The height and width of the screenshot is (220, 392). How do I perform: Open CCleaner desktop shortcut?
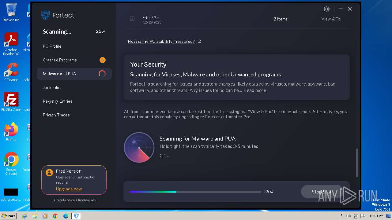click(11, 72)
